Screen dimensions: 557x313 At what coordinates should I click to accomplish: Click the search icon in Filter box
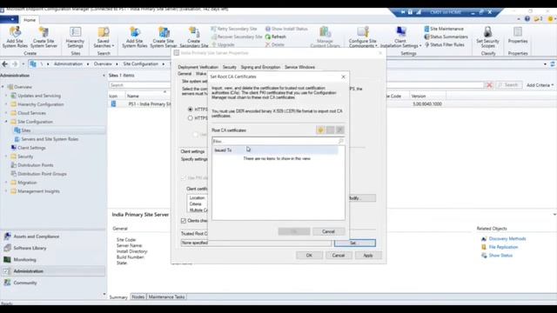[340, 141]
